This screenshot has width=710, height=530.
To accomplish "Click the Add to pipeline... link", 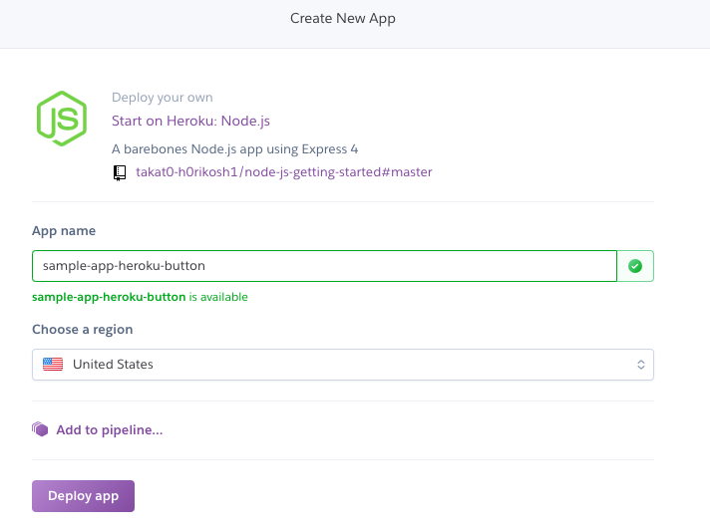I will point(109,429).
